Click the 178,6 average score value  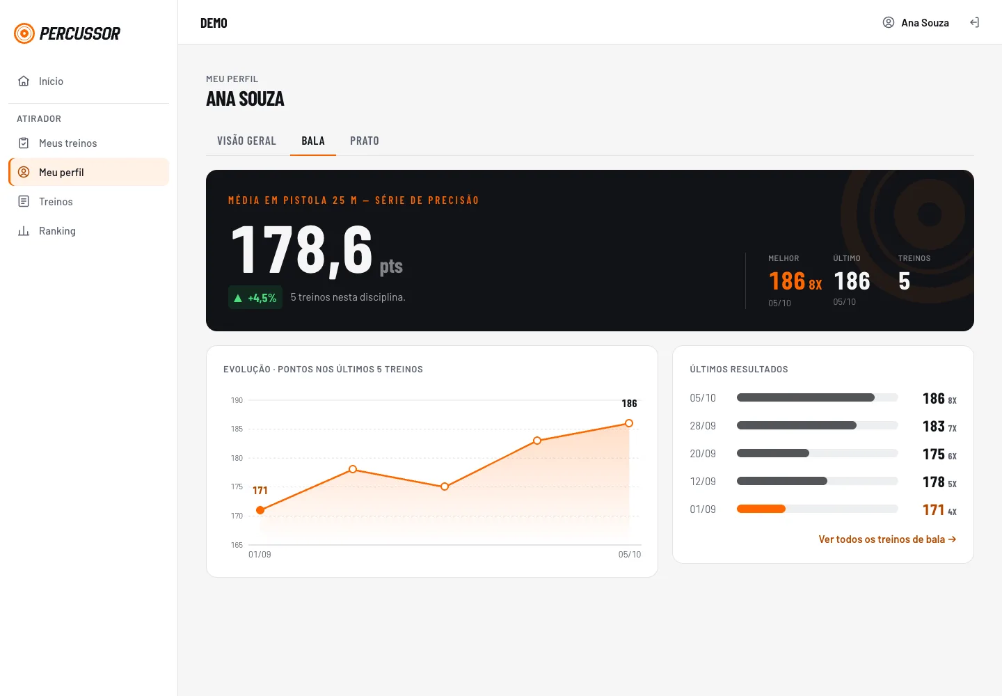click(302, 251)
